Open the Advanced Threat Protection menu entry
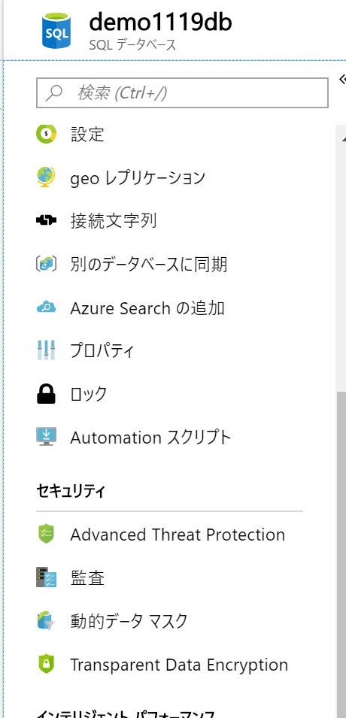Viewport: 346px width, 718px height. click(169, 535)
